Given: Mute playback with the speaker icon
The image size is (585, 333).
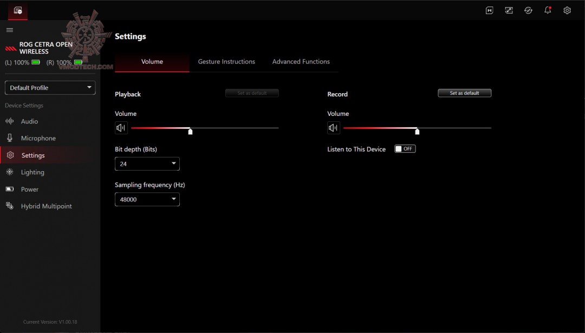Looking at the screenshot, I should [121, 128].
